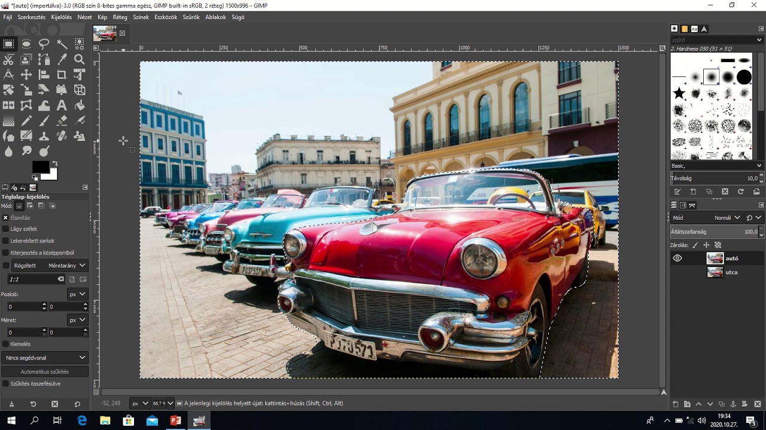
Task: Select the Paths tool
Action: [44, 59]
